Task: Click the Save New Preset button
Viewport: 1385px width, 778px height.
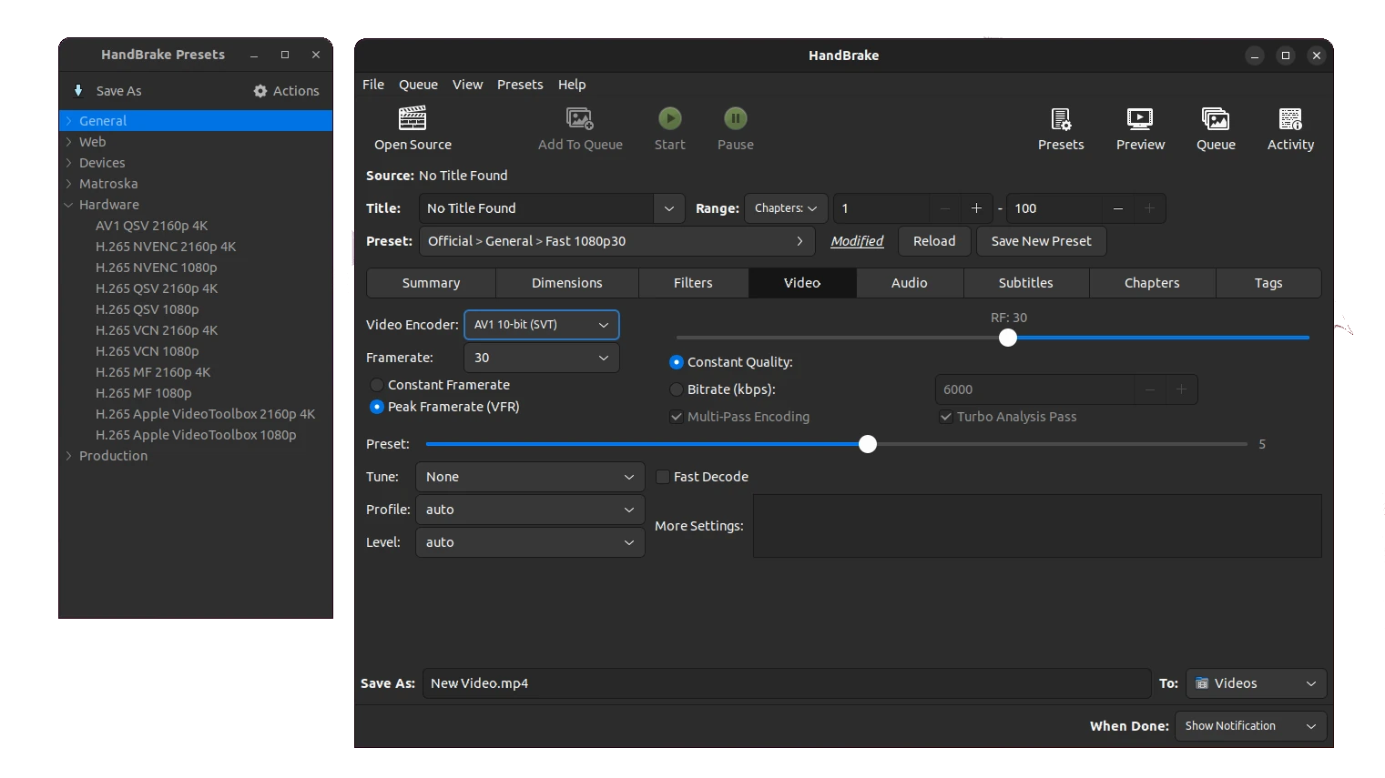Action: [1041, 241]
